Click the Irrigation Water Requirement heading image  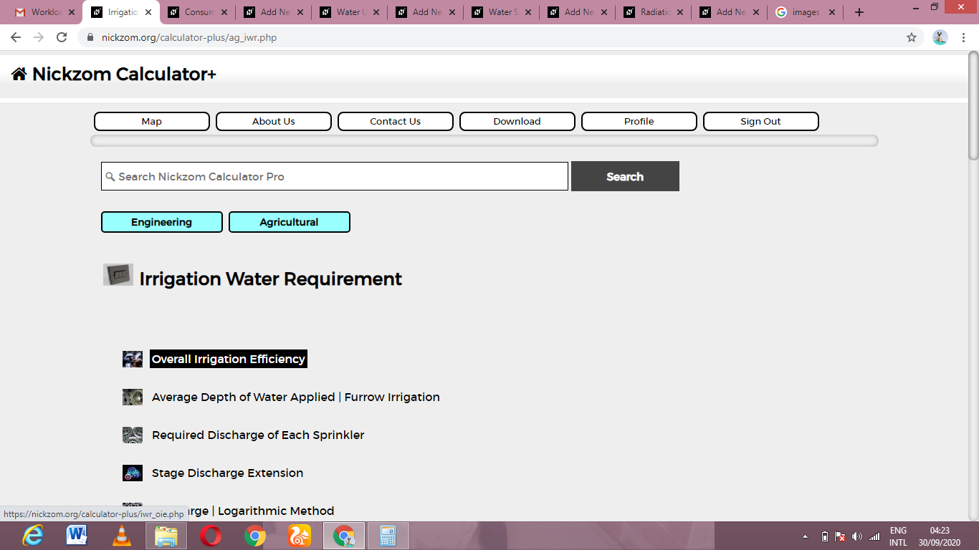tap(118, 275)
